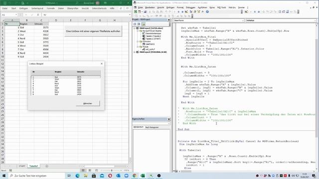Open VBA editor Extras menu
319x179 pixels.
pyautogui.click(x=212, y=7)
